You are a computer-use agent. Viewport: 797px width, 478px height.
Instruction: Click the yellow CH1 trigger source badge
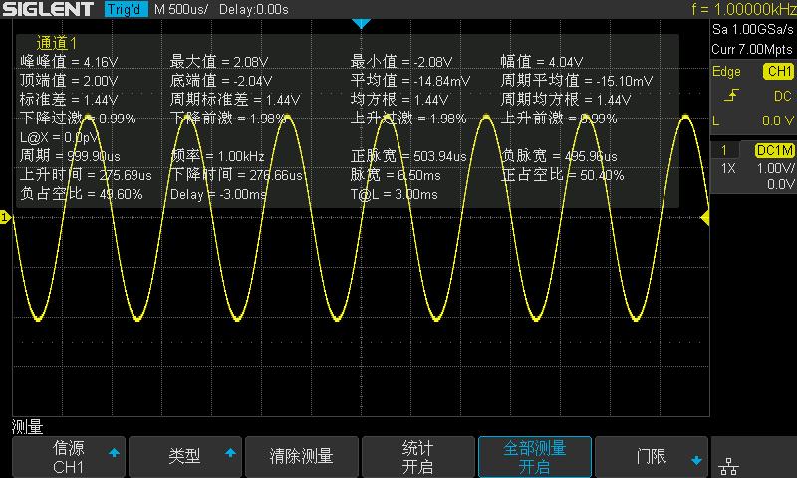[x=777, y=72]
